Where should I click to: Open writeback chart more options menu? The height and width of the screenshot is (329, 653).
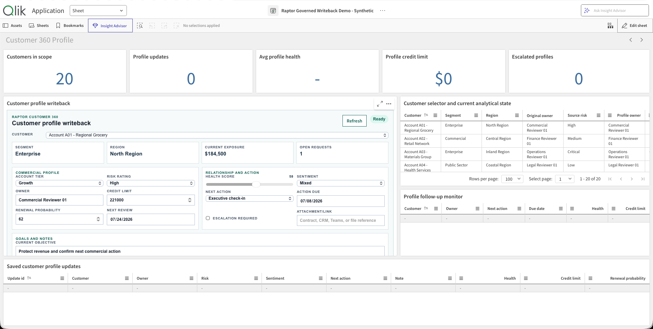389,104
